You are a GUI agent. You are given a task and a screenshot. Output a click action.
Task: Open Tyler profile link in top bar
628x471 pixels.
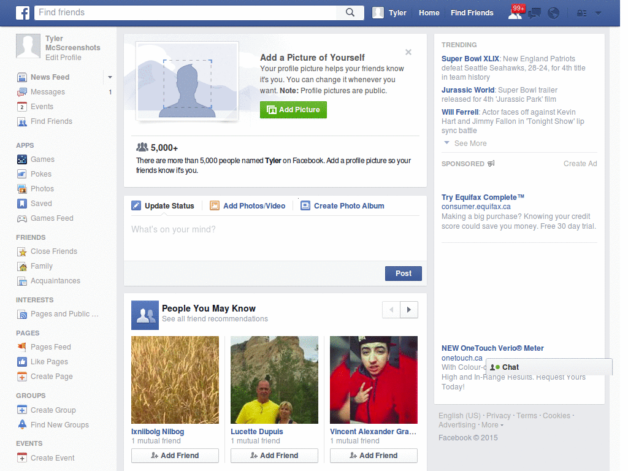(397, 13)
